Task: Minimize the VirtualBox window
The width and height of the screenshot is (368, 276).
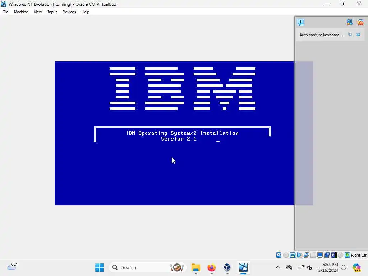Action: point(326,4)
